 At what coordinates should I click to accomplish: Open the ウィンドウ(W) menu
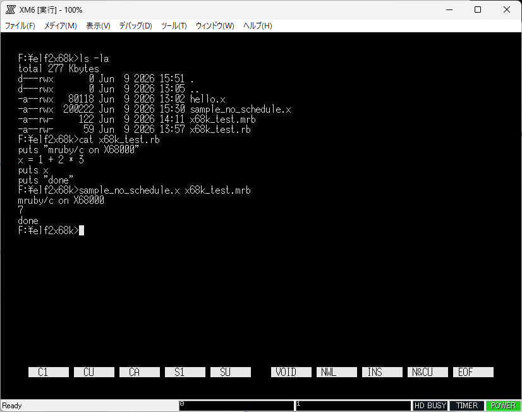coord(215,26)
